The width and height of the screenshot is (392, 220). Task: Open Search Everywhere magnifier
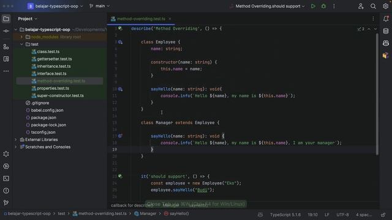[373, 6]
